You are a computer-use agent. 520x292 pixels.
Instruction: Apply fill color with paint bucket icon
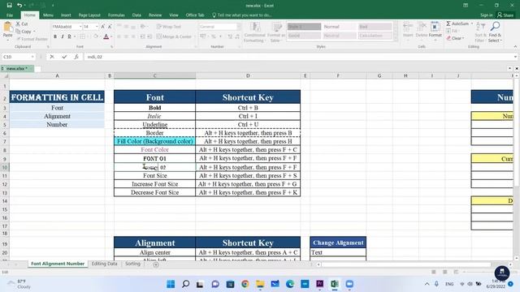(96, 36)
